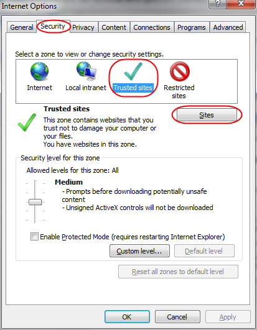Click OK to confirm settings
This screenshot has width=257, height=330.
pos(127,317)
